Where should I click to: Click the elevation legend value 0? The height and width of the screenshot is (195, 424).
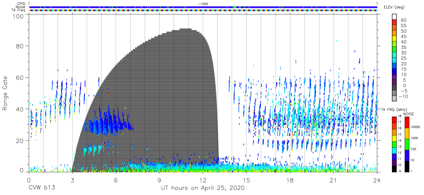tap(405, 86)
